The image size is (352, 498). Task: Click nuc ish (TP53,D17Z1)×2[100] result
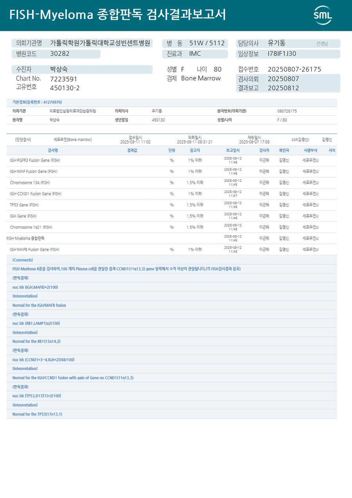(x=37, y=396)
